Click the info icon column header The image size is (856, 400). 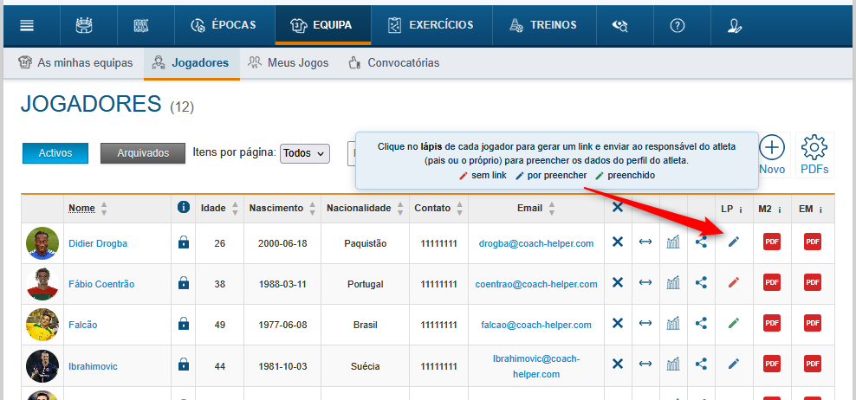184,207
